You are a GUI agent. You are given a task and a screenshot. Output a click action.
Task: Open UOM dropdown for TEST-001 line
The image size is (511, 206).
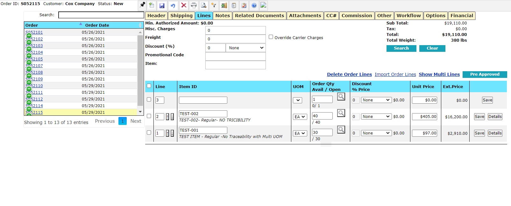(300, 133)
